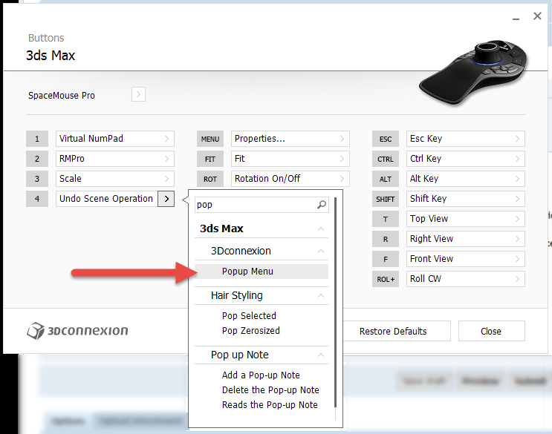Open Fit assignment dropdown
The height and width of the screenshot is (434, 552).
(x=290, y=159)
